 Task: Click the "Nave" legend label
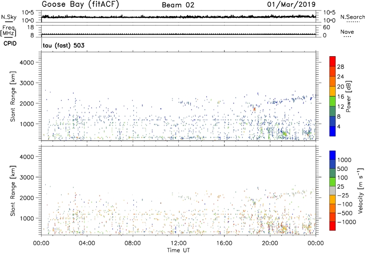tap(347, 32)
